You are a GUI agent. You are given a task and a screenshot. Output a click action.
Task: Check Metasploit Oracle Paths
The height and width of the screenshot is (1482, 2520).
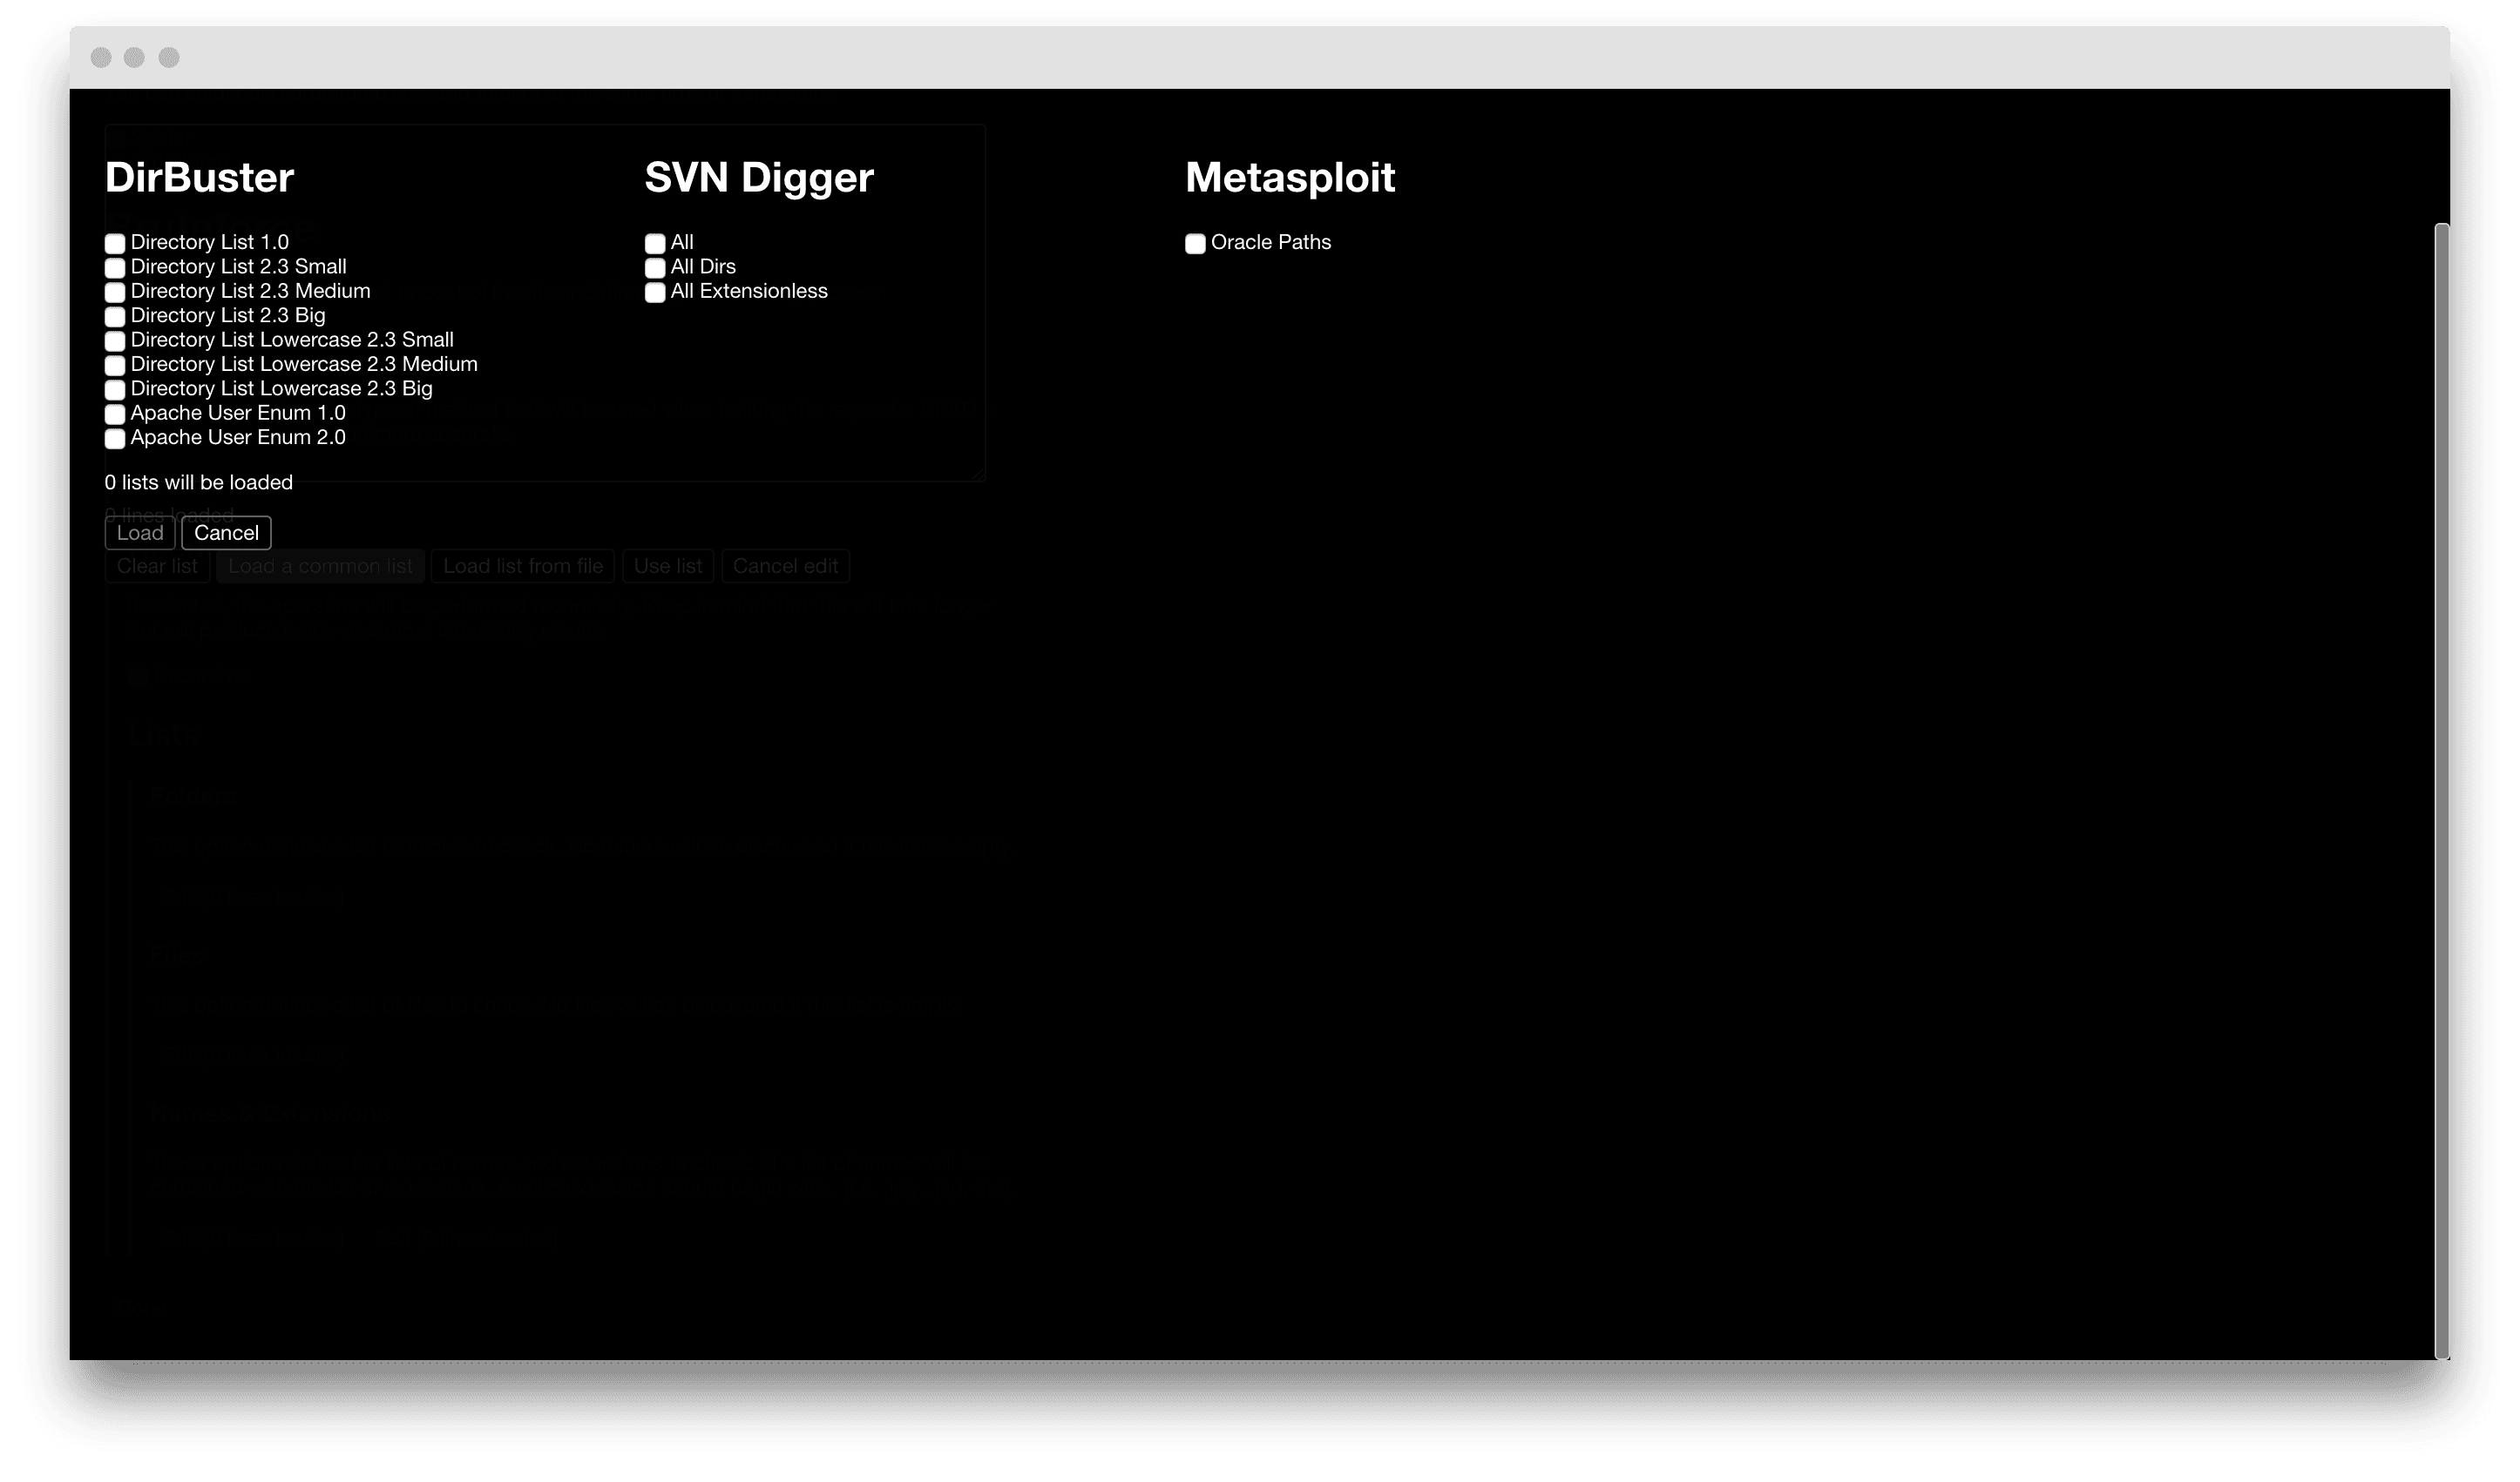tap(1195, 244)
